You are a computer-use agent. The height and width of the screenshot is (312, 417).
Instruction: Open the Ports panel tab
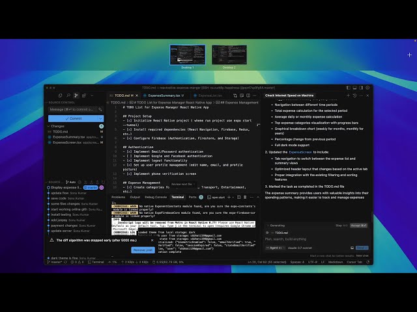pos(192,197)
